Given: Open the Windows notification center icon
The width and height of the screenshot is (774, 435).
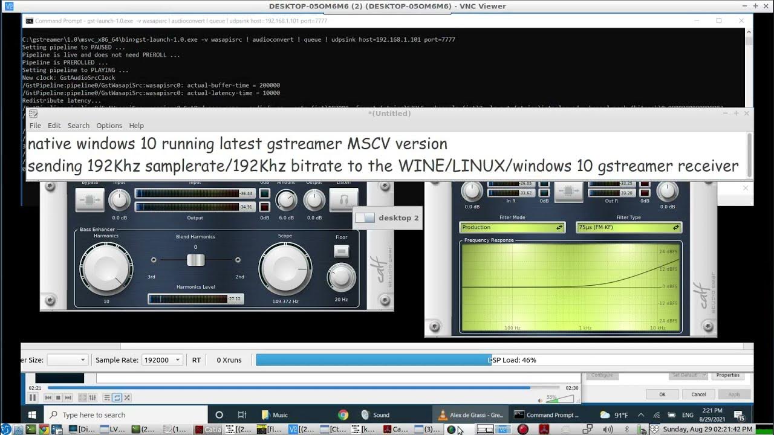Looking at the screenshot, I should point(739,416).
